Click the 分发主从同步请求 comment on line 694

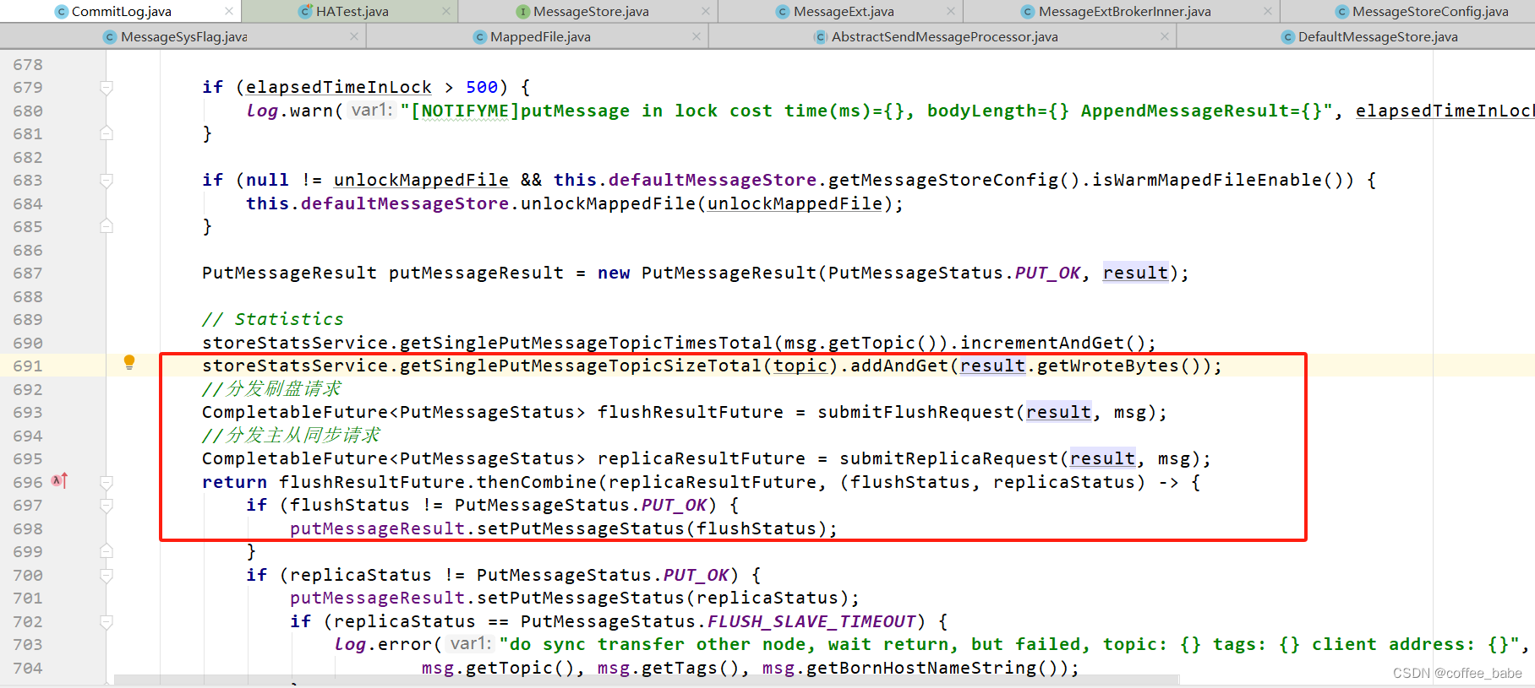click(x=292, y=435)
